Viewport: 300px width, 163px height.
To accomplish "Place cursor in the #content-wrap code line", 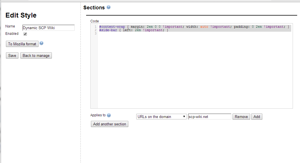I will [194, 27].
